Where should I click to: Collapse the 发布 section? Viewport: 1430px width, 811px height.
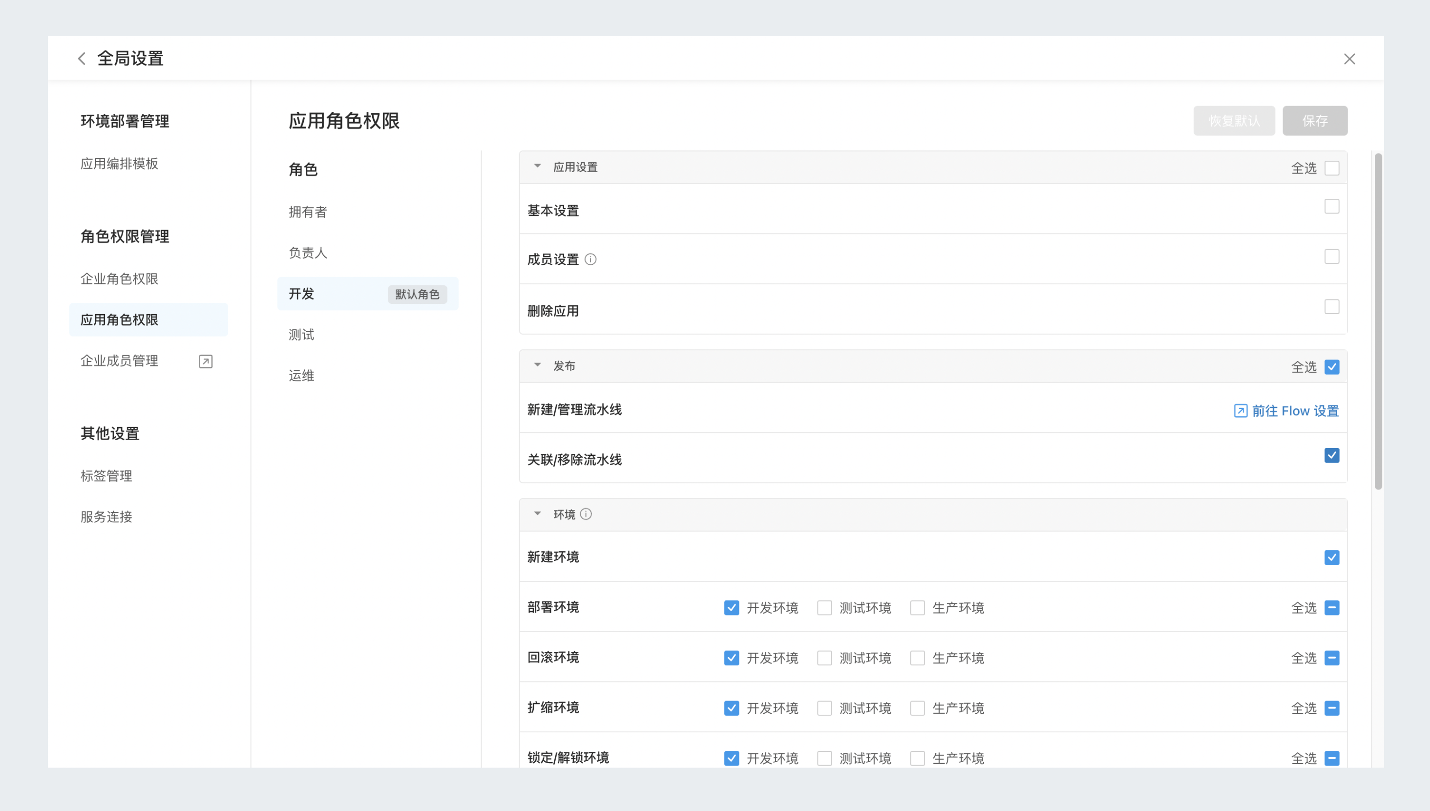pos(538,365)
